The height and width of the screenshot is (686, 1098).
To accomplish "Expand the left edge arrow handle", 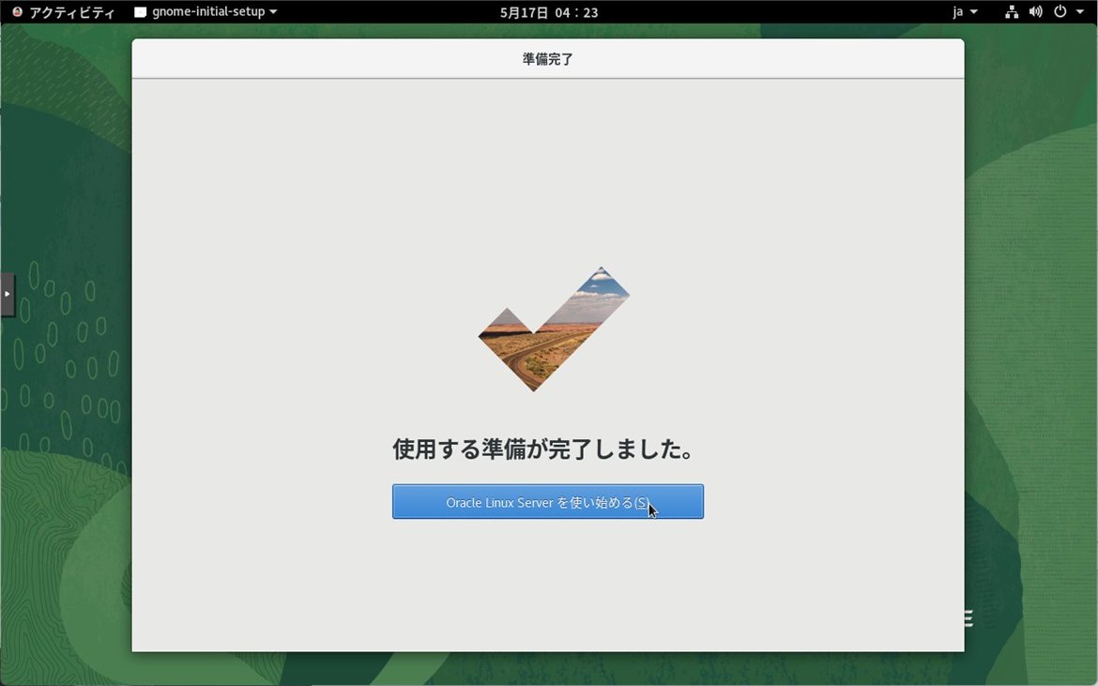I will [x=7, y=294].
